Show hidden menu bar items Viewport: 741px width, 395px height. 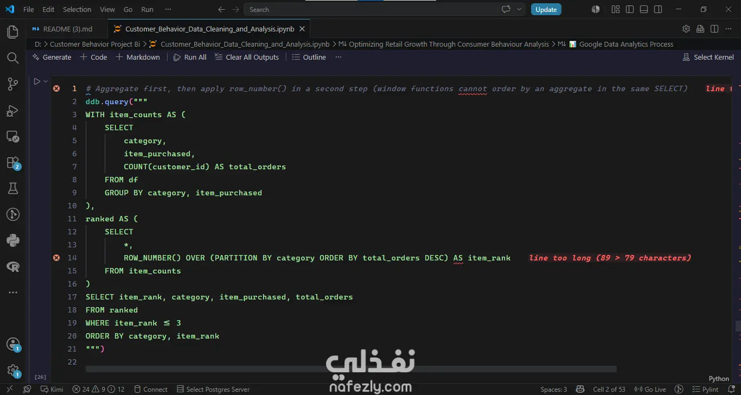168,9
